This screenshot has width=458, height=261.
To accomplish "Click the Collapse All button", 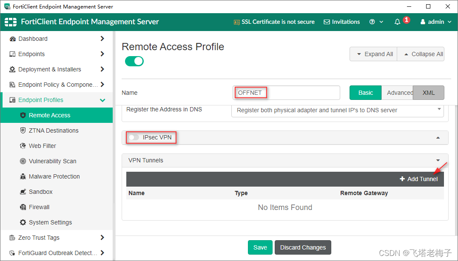I will (421, 54).
